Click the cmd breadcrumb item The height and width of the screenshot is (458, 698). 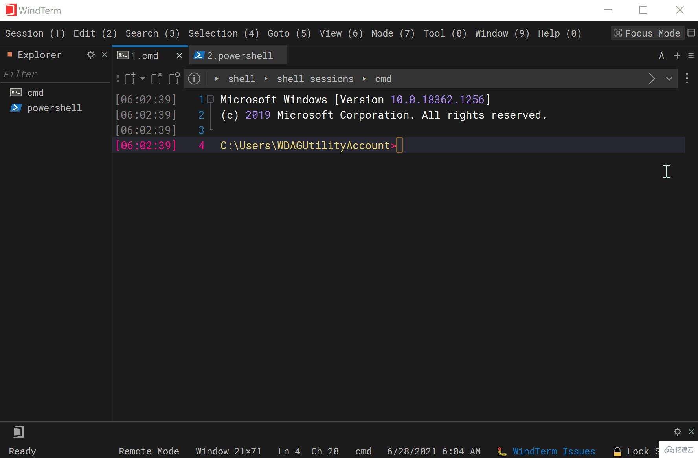(383, 79)
